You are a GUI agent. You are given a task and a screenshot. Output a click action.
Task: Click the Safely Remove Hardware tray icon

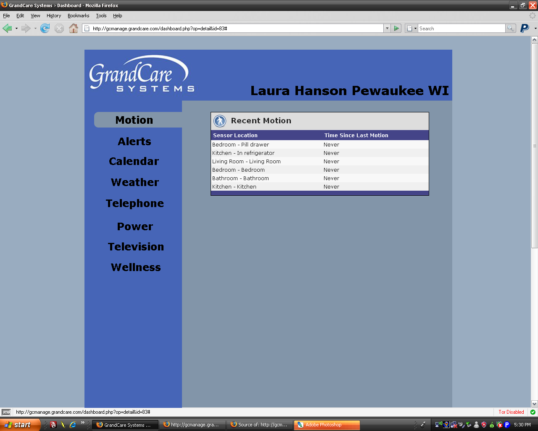point(469,425)
